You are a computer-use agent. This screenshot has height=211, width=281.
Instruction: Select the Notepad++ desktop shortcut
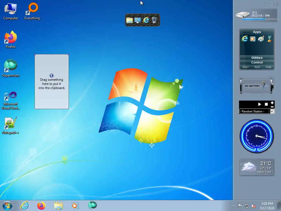coord(11,126)
